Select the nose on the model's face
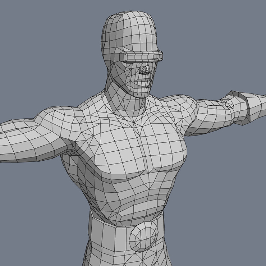 click(145, 69)
